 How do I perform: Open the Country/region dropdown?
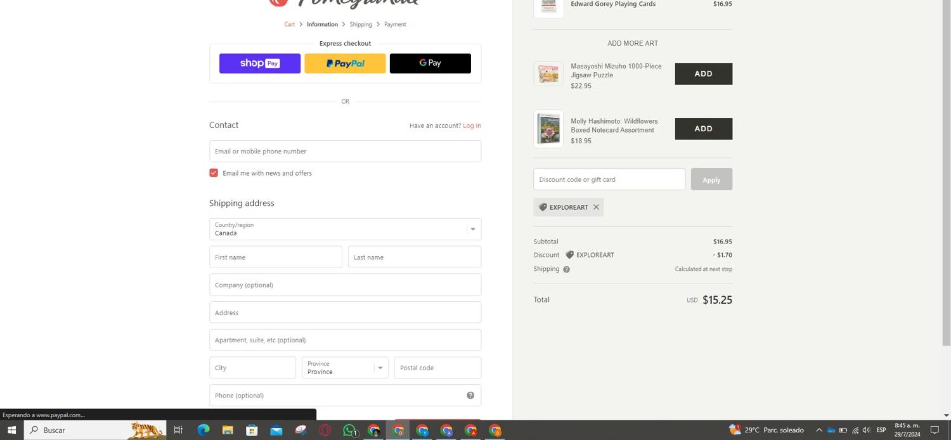point(345,230)
